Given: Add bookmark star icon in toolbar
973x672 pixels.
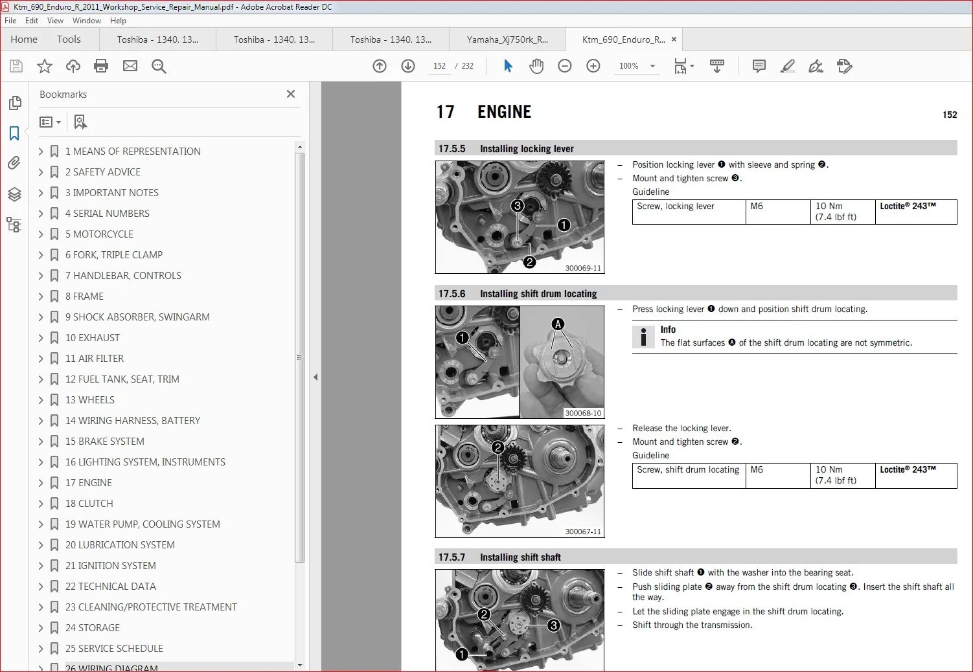Looking at the screenshot, I should [x=45, y=66].
